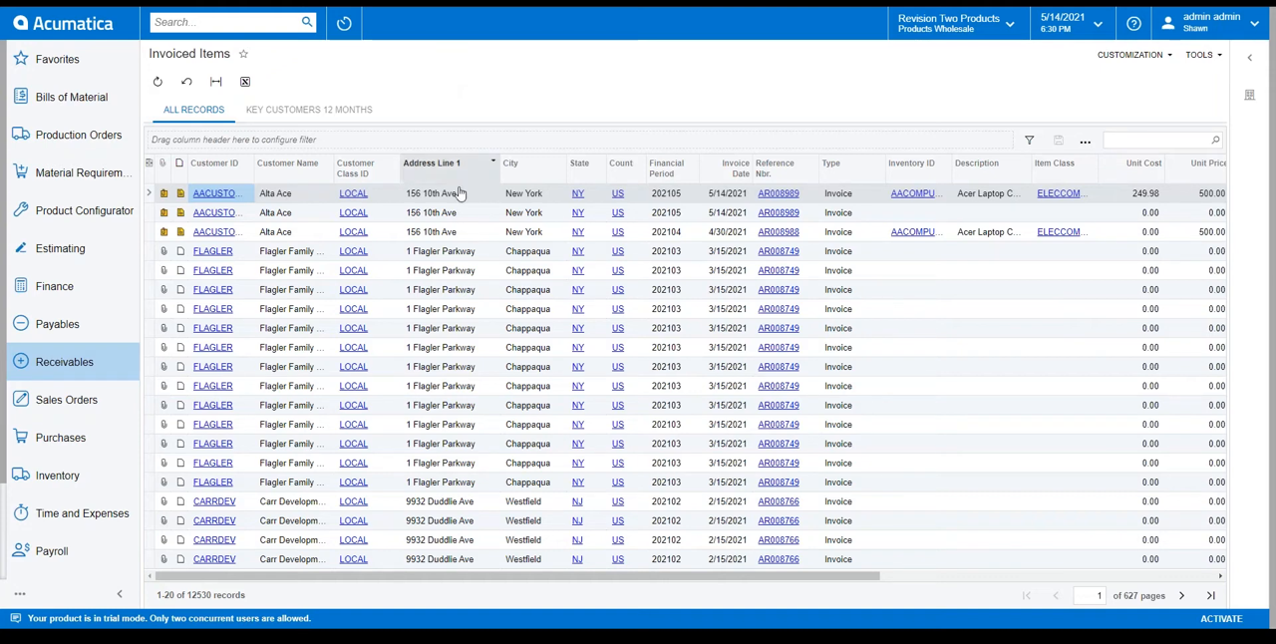This screenshot has height=644, width=1276.
Task: Click AR008988 reference number link
Action: (x=778, y=232)
